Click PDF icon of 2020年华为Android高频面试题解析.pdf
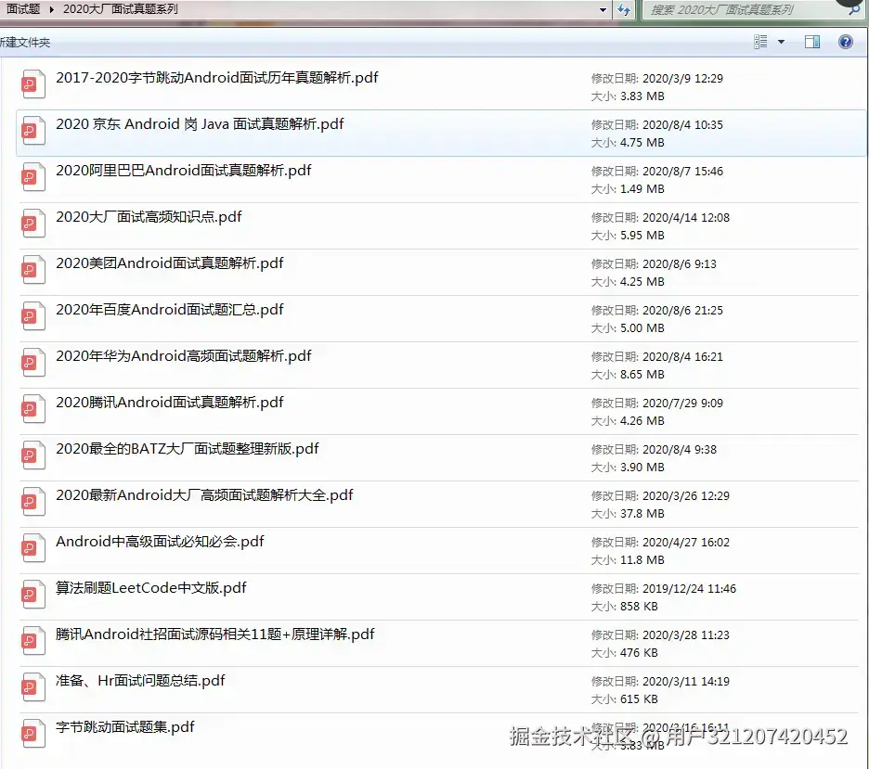The height and width of the screenshot is (769, 869). [32, 364]
